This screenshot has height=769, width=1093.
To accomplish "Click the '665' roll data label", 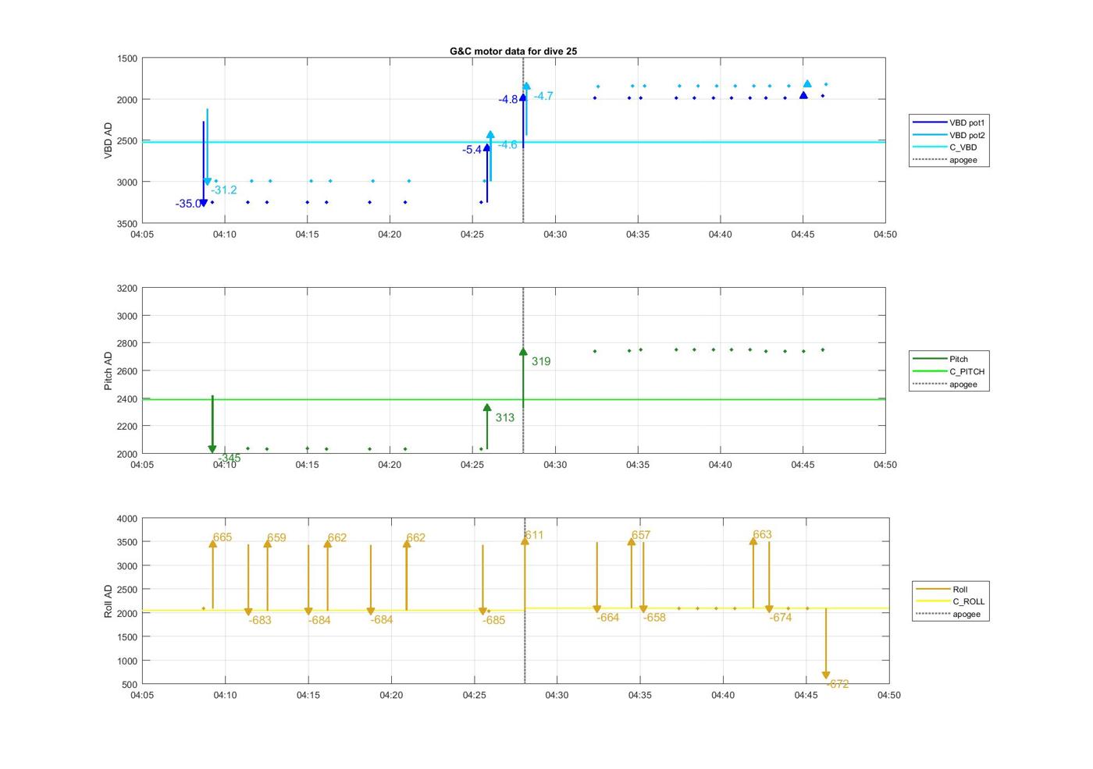I will click(x=223, y=537).
